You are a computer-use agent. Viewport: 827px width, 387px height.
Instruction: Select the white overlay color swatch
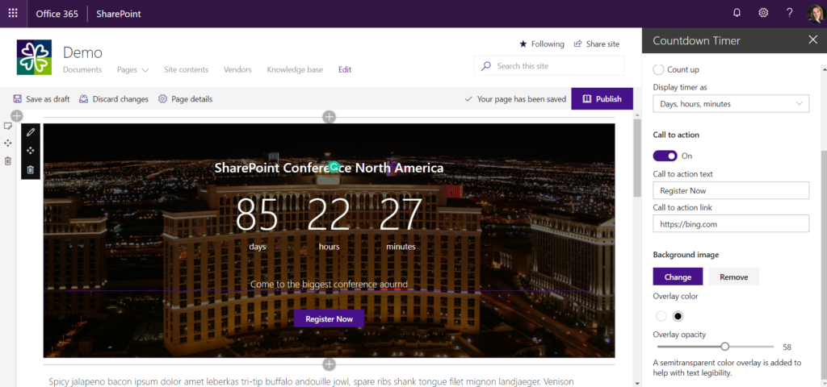(661, 316)
